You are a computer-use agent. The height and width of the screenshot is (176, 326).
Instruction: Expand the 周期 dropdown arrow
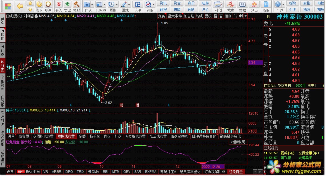pos(117,4)
